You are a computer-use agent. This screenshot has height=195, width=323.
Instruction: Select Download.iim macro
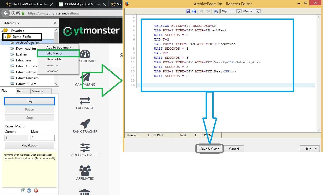(26, 49)
